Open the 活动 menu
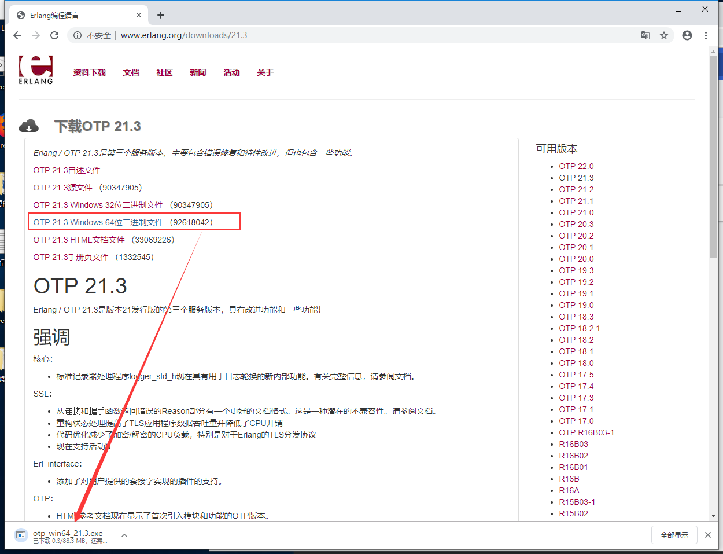The height and width of the screenshot is (554, 723). [x=231, y=72]
